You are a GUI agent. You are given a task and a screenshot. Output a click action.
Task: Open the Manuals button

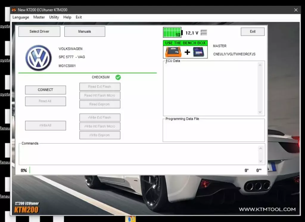point(85,32)
